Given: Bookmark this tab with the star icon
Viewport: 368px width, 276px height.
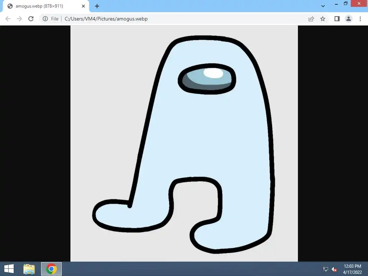Looking at the screenshot, I should [323, 19].
